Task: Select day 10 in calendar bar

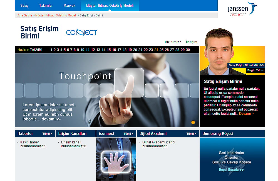Action: pyautogui.click(x=82, y=50)
